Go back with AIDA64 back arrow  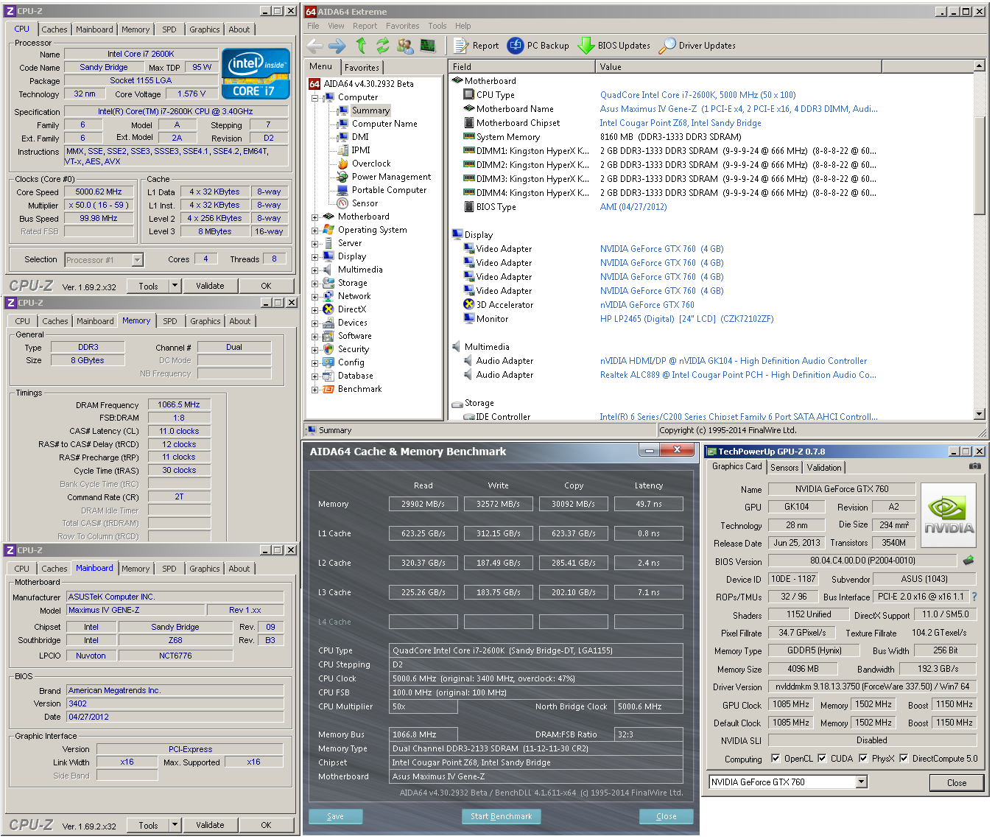click(314, 46)
